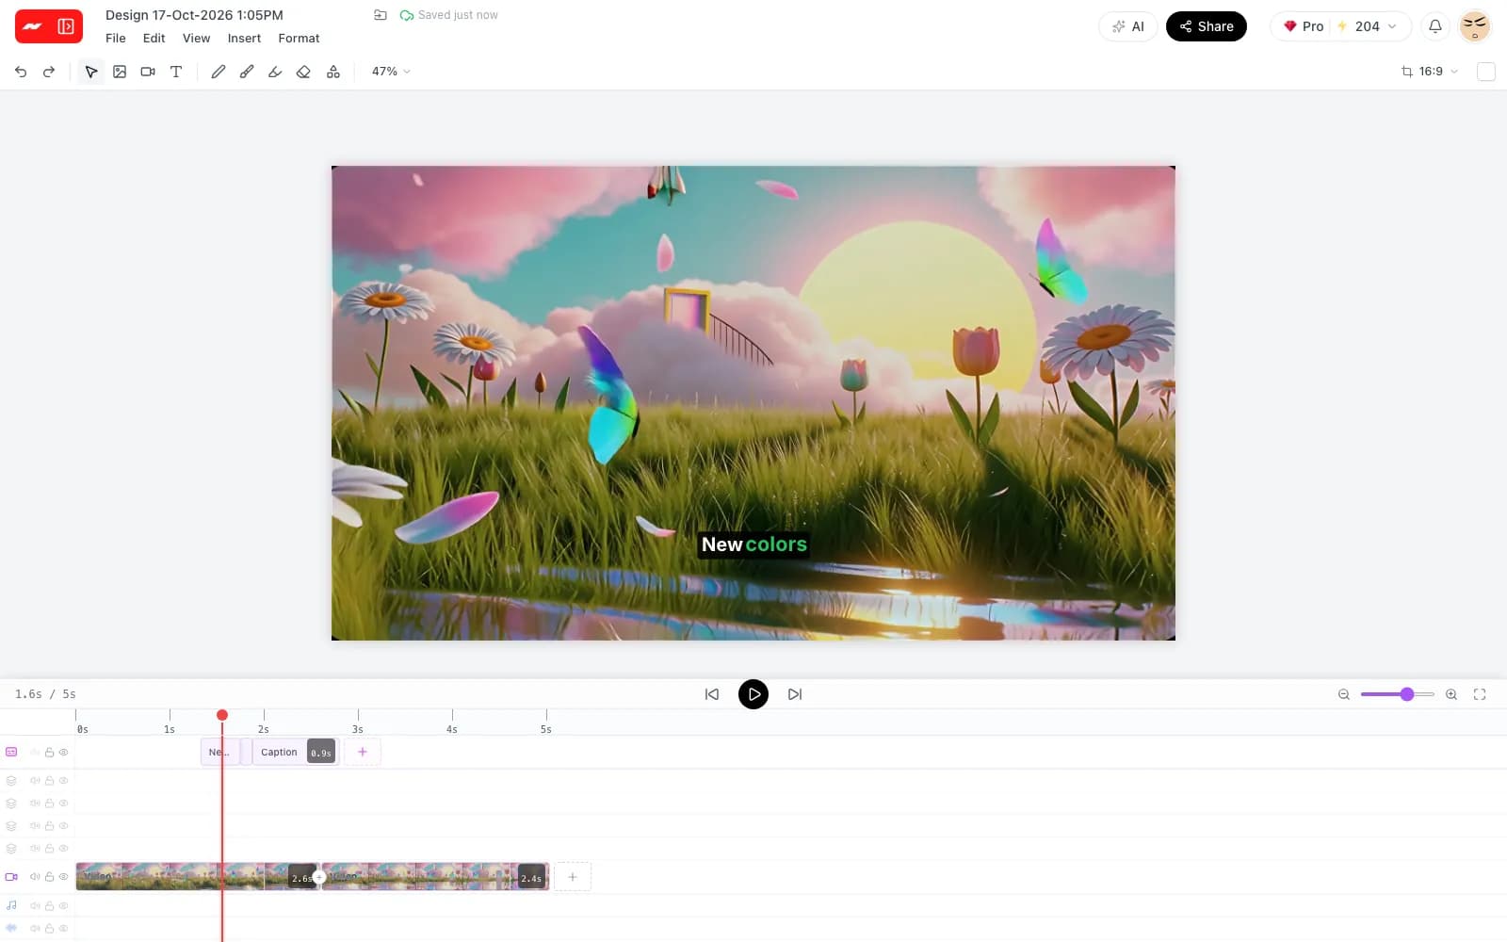
Task: Choose the Pencil drawing tool
Action: click(x=219, y=72)
